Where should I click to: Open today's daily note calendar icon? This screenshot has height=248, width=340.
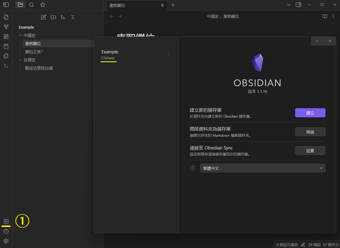pyautogui.click(x=6, y=46)
